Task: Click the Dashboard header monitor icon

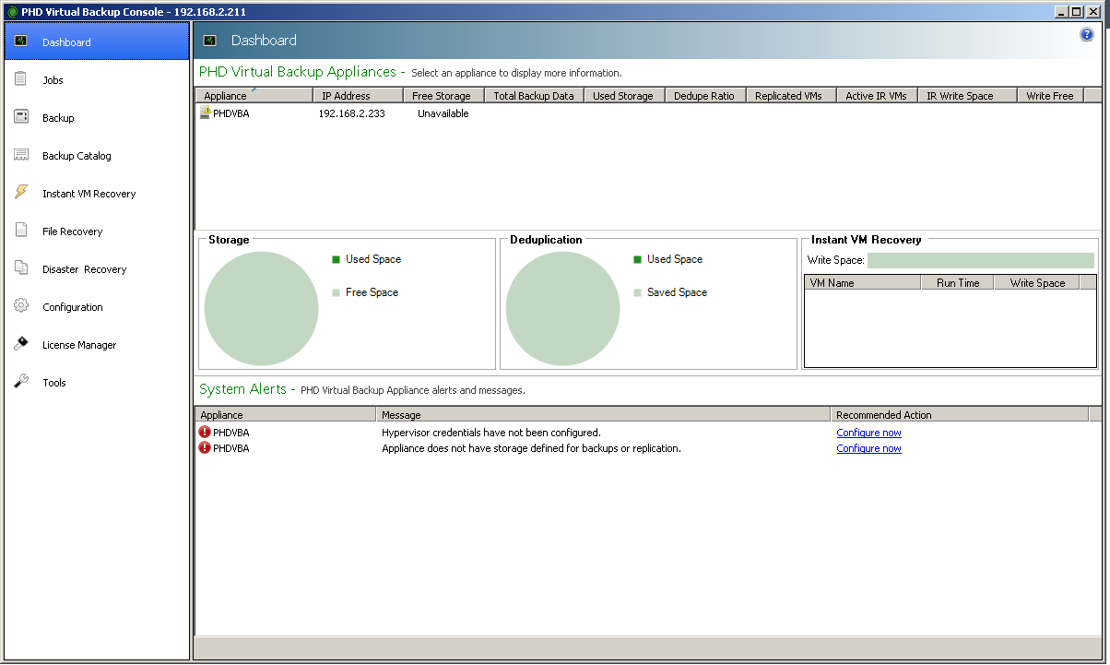Action: 210,40
